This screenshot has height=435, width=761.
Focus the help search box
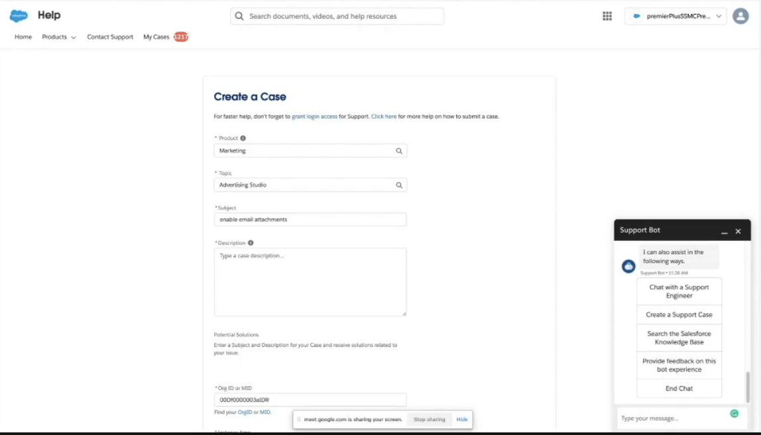337,16
